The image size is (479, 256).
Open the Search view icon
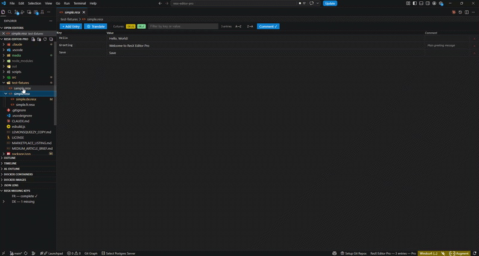coord(10,12)
